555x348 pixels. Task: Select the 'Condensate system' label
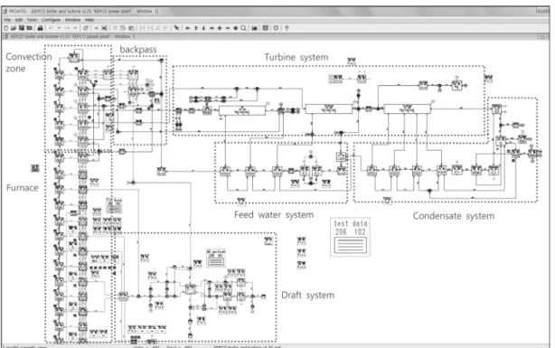454,216
